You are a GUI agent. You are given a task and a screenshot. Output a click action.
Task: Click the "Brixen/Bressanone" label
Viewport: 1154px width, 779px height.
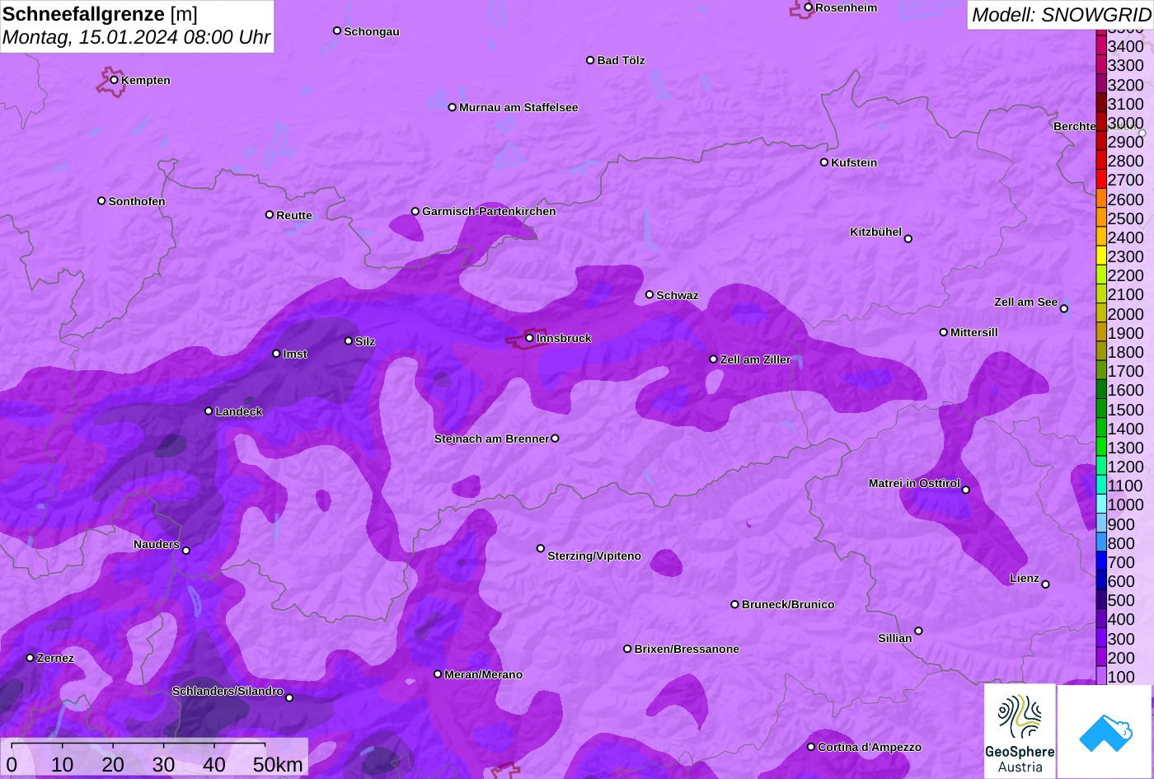(x=687, y=650)
